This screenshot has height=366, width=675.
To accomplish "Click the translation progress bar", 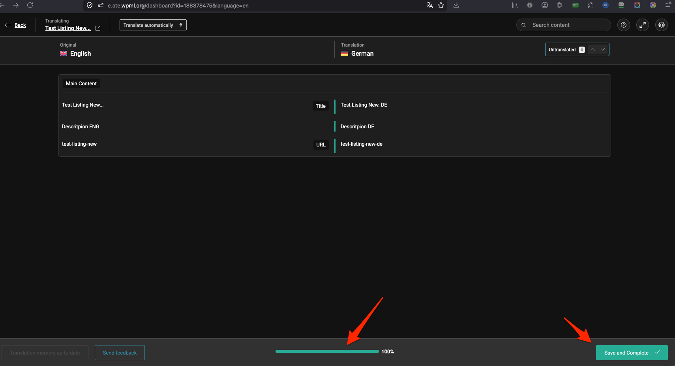I will coord(327,351).
